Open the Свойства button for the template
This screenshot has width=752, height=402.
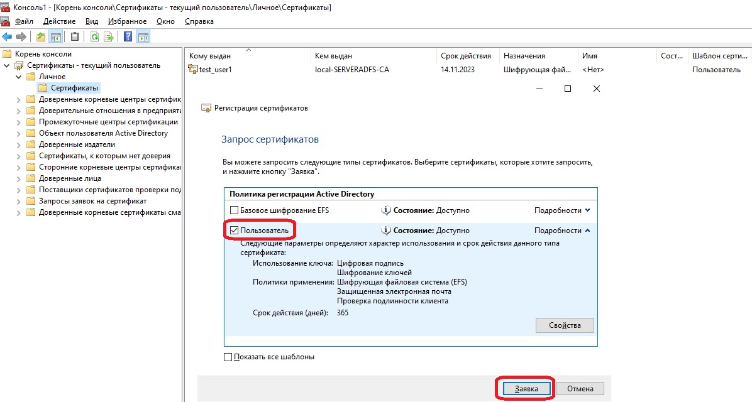564,325
